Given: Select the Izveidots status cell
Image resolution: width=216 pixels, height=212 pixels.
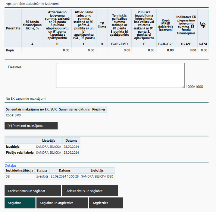Looking at the screenshot, I should click(42, 176).
